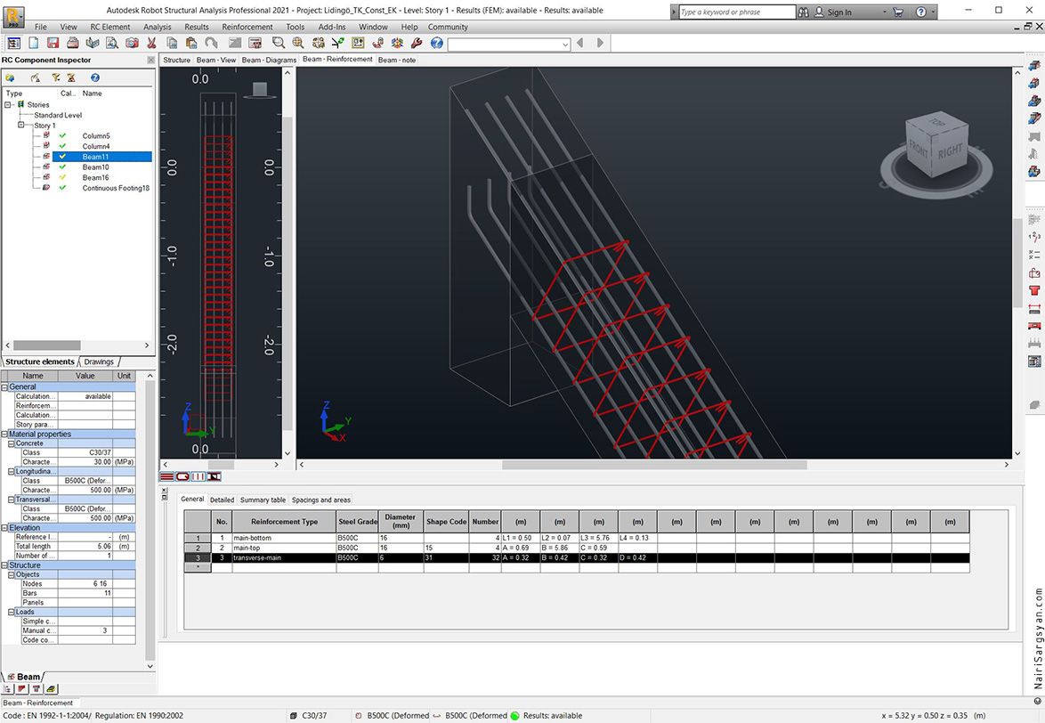This screenshot has height=723, width=1045.
Task: Select the Beam11 tree item
Action: click(x=95, y=157)
